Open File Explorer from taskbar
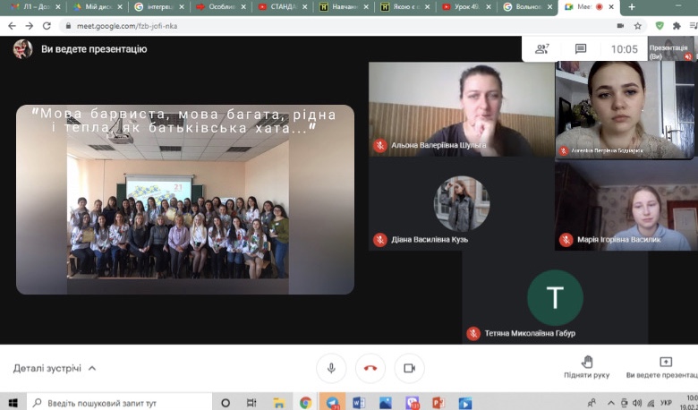The image size is (698, 410). (x=279, y=403)
